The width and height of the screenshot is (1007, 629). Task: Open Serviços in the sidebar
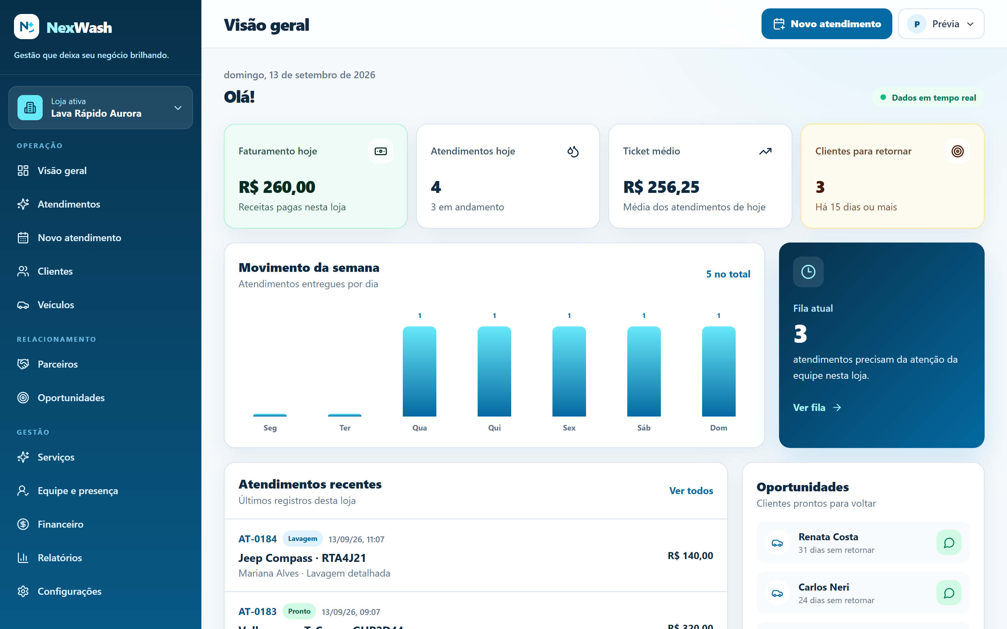click(101, 457)
